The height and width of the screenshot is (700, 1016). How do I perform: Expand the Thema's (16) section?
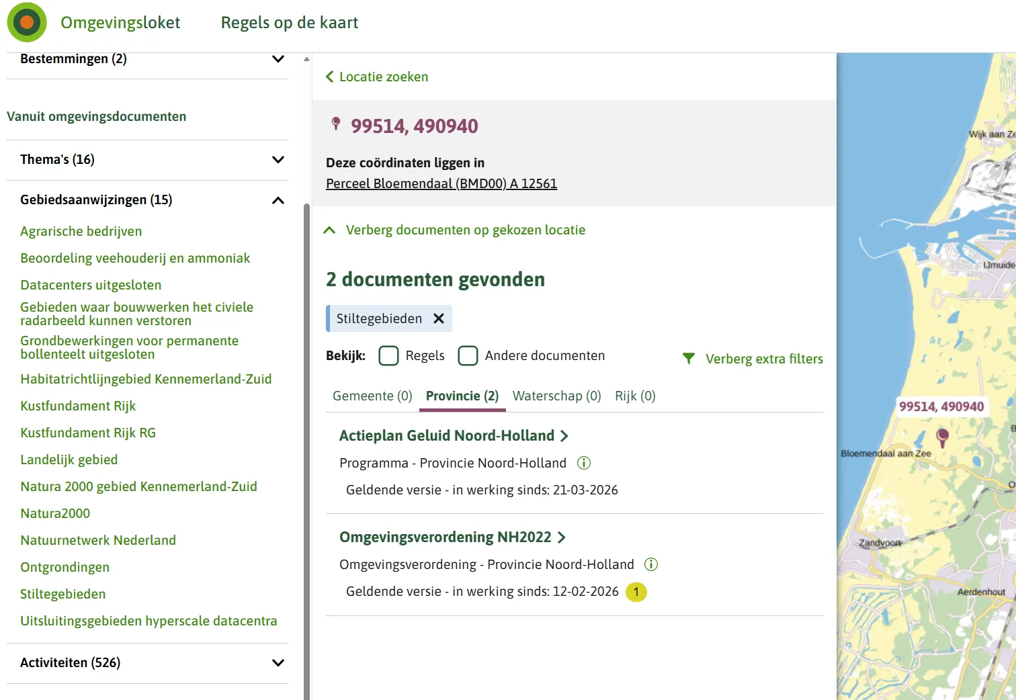[147, 160]
